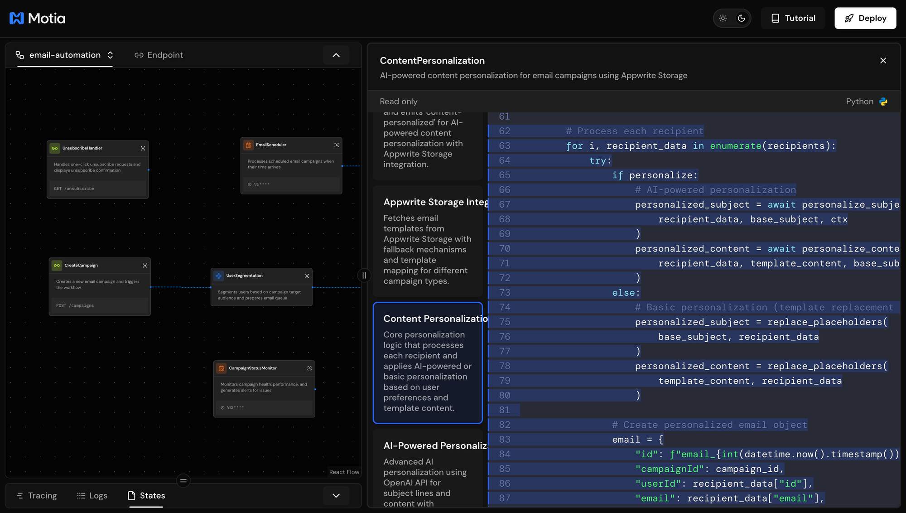Open EmailScheduler node code view icon
Image resolution: width=906 pixels, height=513 pixels.
click(x=337, y=145)
